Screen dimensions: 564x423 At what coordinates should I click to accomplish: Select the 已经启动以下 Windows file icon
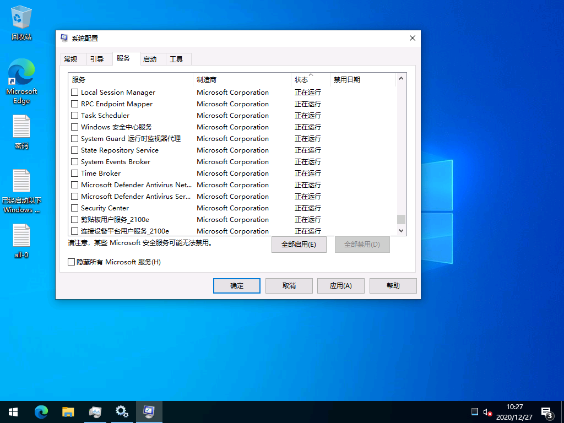pyautogui.click(x=21, y=191)
